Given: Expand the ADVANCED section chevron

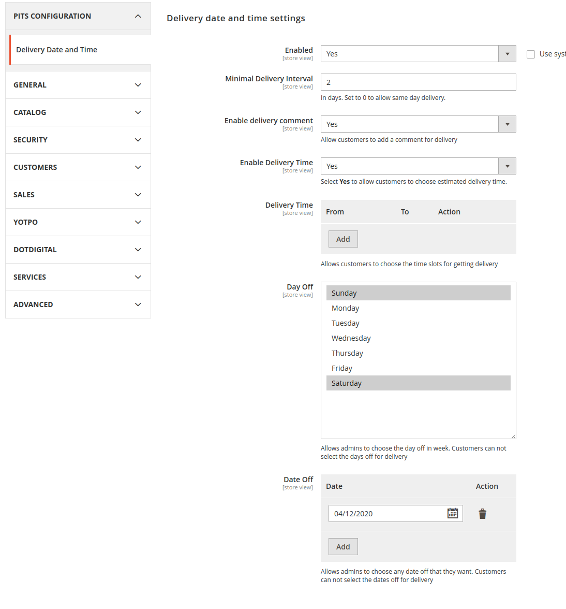Looking at the screenshot, I should (x=138, y=304).
